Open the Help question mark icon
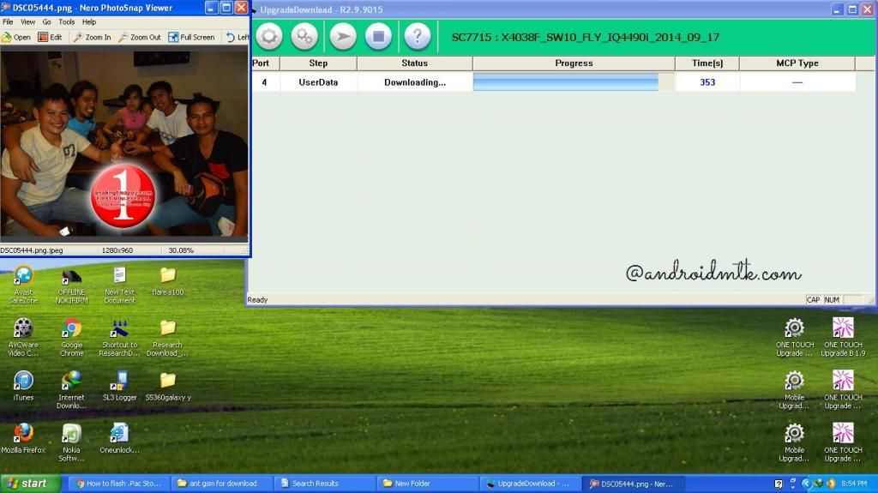The image size is (878, 493). pos(417,37)
